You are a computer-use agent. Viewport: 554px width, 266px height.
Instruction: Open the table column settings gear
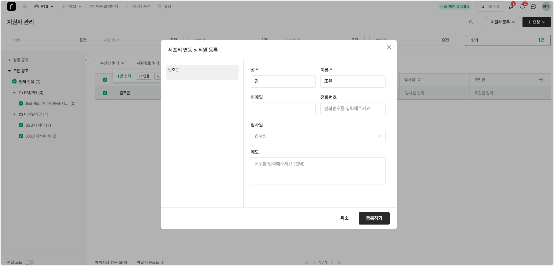541,80
